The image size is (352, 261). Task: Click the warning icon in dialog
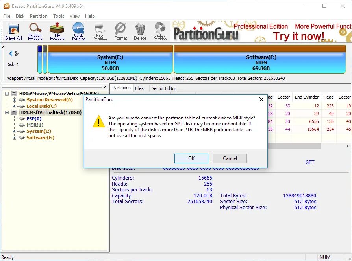99,121
